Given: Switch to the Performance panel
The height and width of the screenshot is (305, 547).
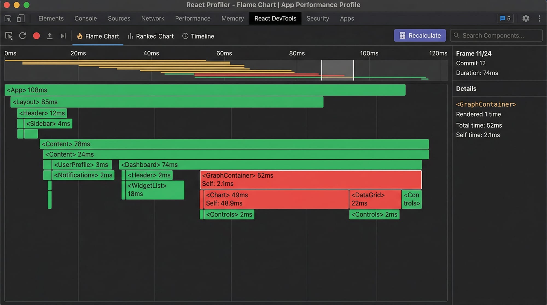Looking at the screenshot, I should tap(193, 18).
